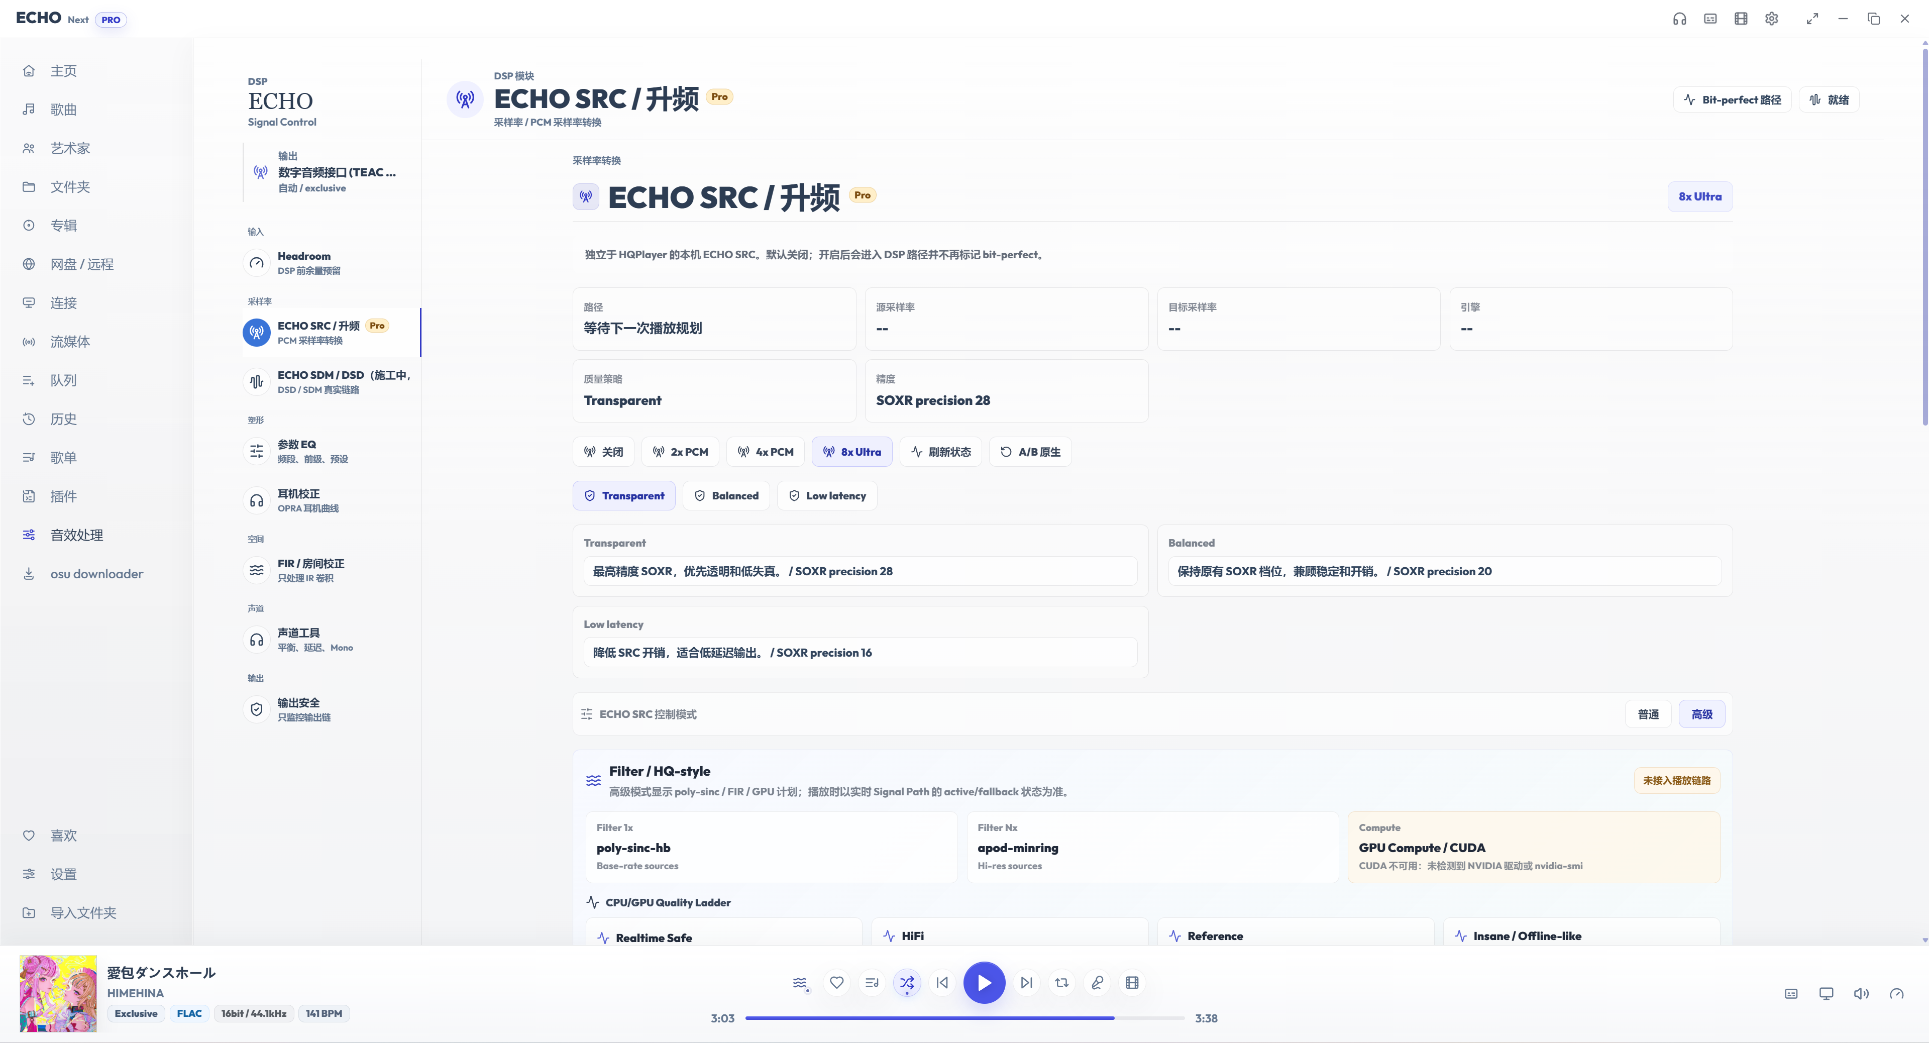Open 插件 in the sidebar
The height and width of the screenshot is (1043, 1929).
(96, 496)
